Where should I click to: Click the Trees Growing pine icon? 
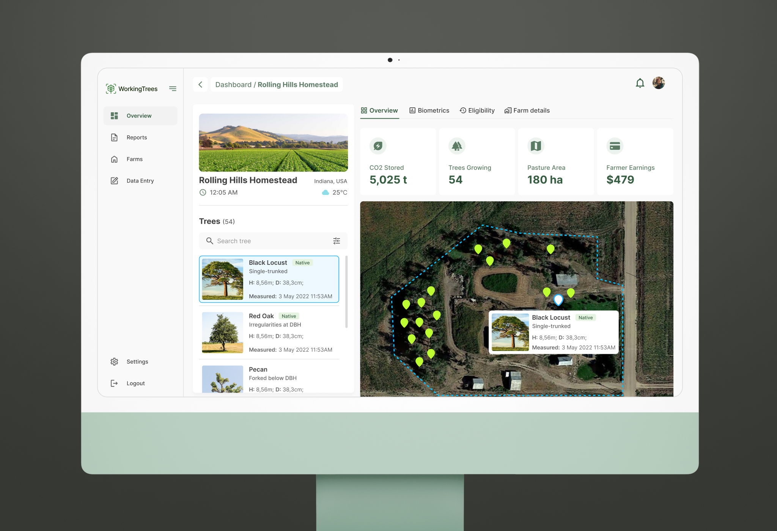[x=457, y=146]
